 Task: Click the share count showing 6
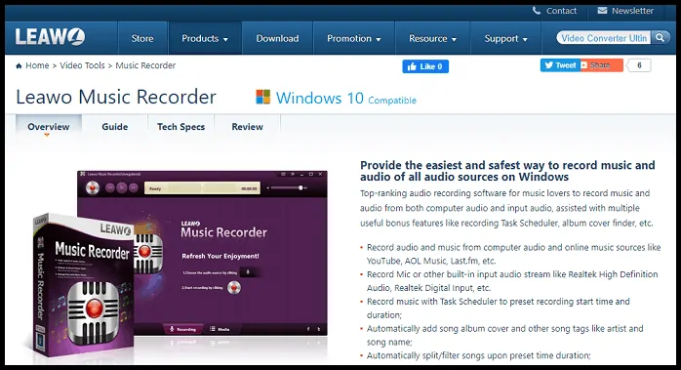639,65
